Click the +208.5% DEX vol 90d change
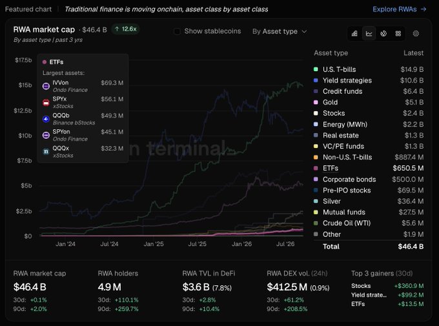The width and height of the screenshot is (439, 326). point(296,309)
